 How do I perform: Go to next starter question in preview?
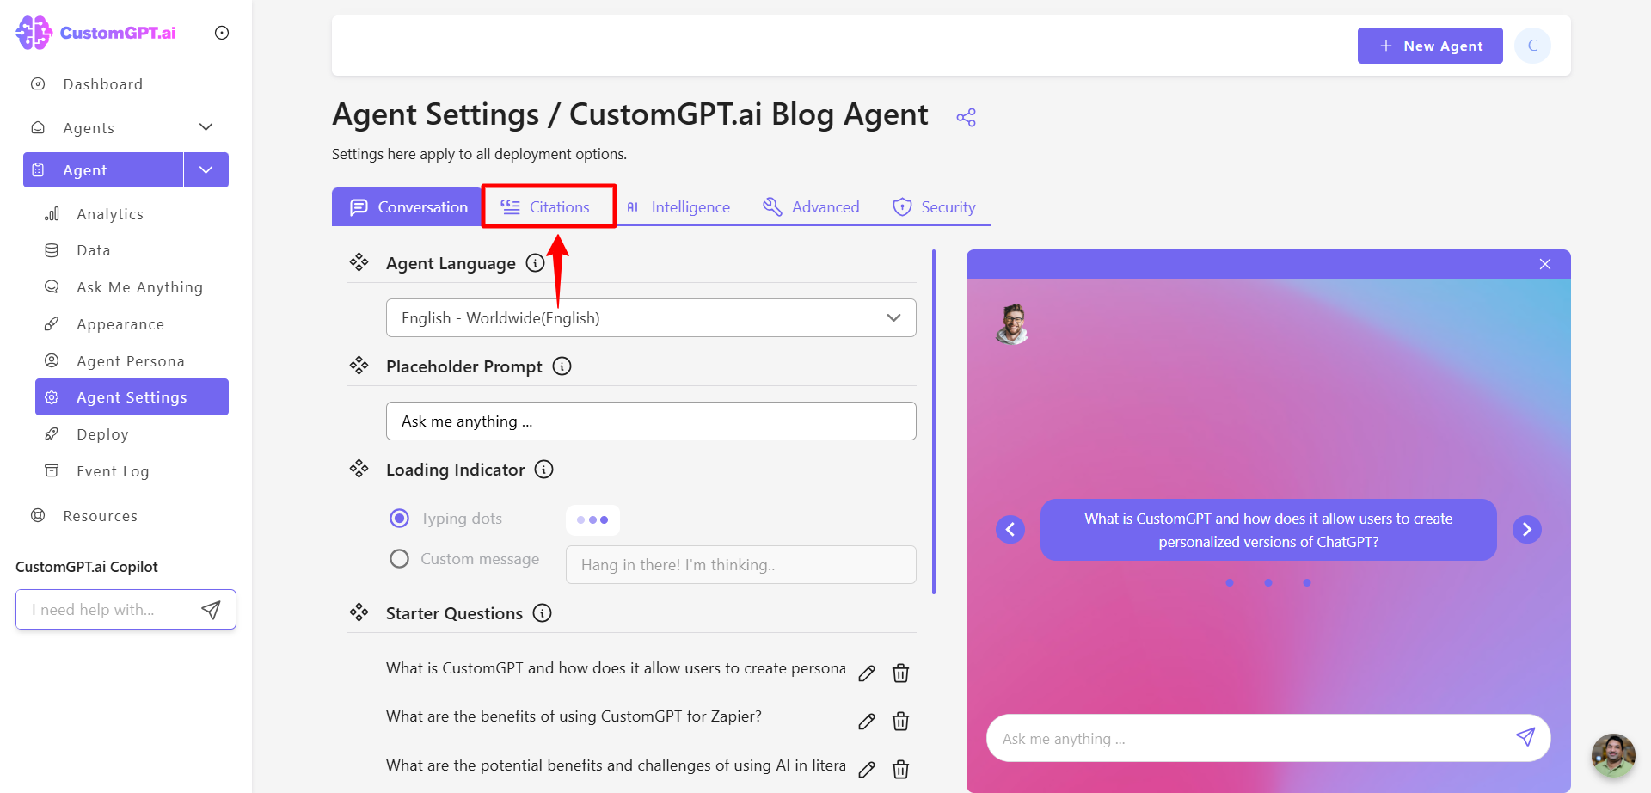click(x=1527, y=529)
